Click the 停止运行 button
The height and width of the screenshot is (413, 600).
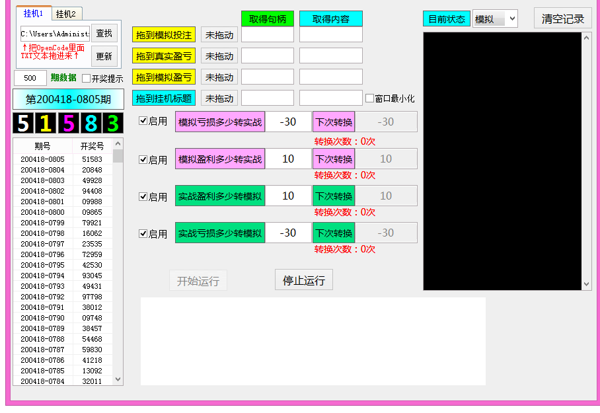[x=304, y=280]
